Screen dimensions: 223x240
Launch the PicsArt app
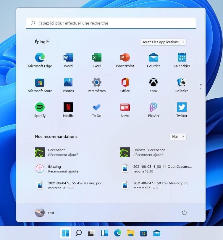pyautogui.click(x=153, y=110)
